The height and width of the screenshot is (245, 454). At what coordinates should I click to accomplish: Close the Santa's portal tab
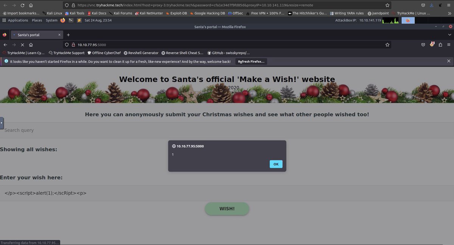point(59,35)
